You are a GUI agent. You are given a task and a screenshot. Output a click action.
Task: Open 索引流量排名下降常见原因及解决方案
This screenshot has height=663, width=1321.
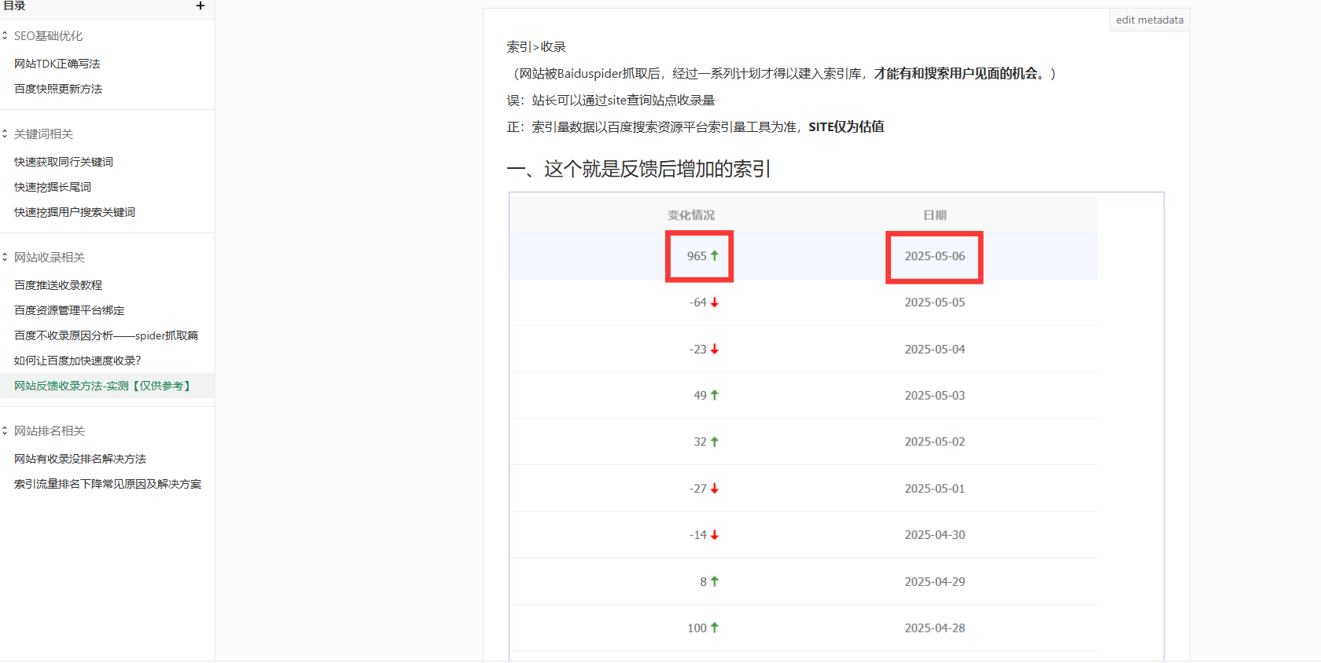108,484
